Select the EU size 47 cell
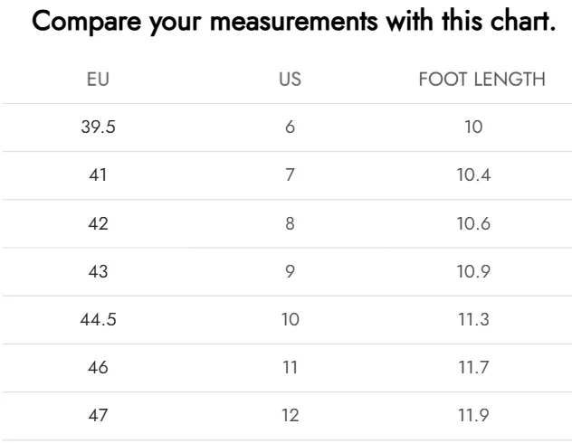The width and height of the screenshot is (572, 443). click(x=98, y=415)
